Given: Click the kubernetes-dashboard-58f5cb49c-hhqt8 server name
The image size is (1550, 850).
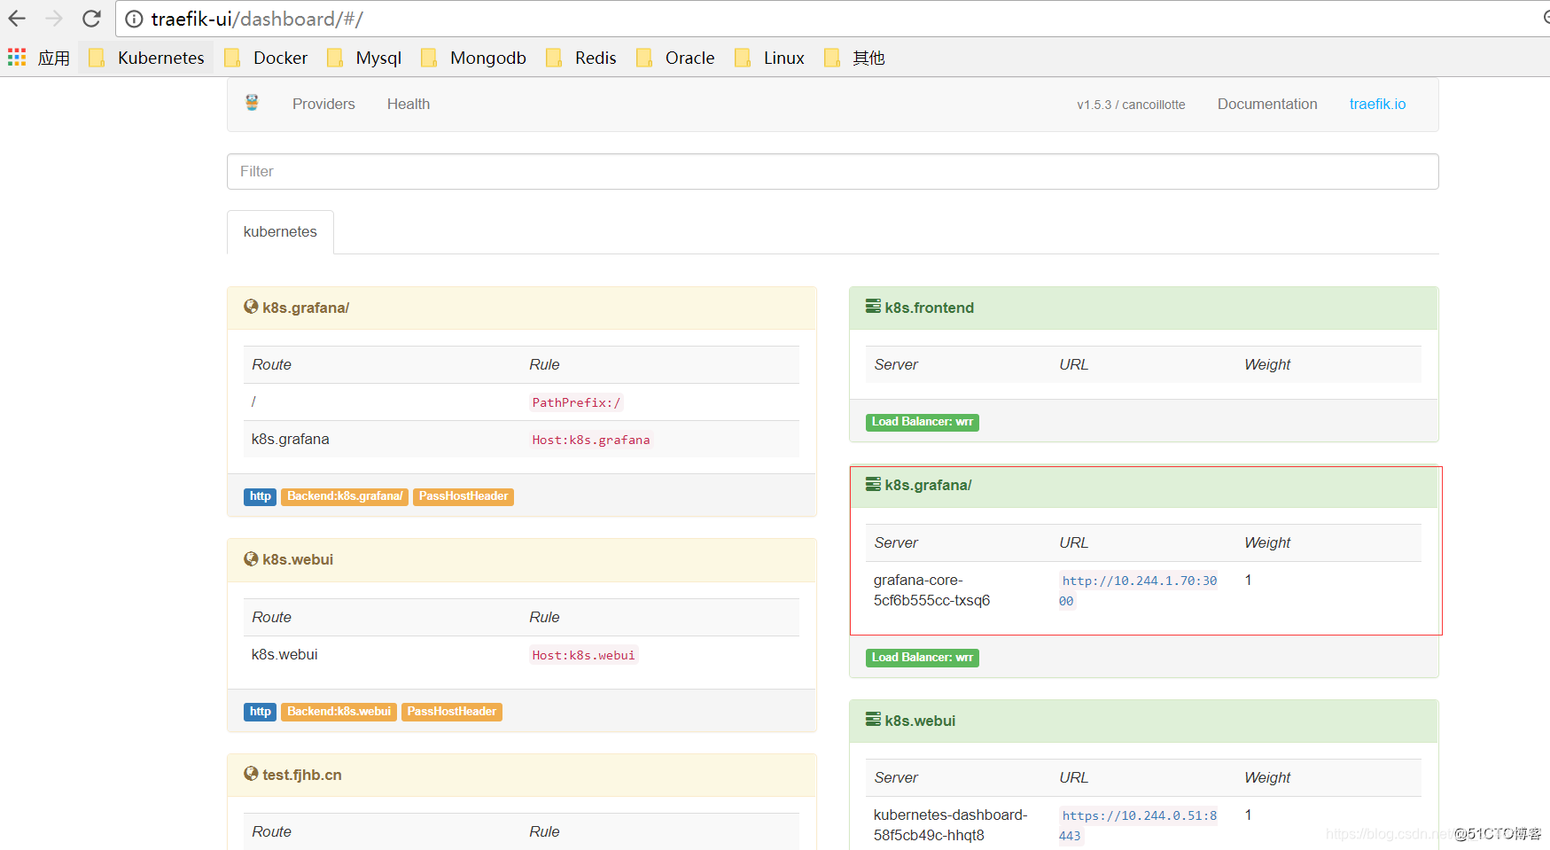Looking at the screenshot, I should click(950, 825).
